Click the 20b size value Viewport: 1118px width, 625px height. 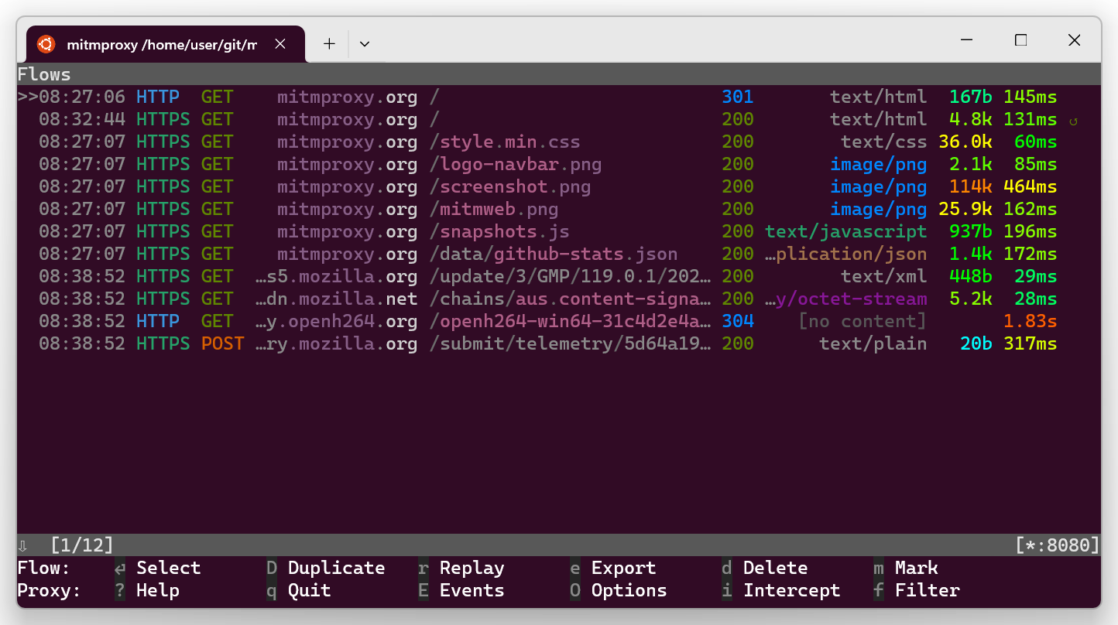coord(976,343)
